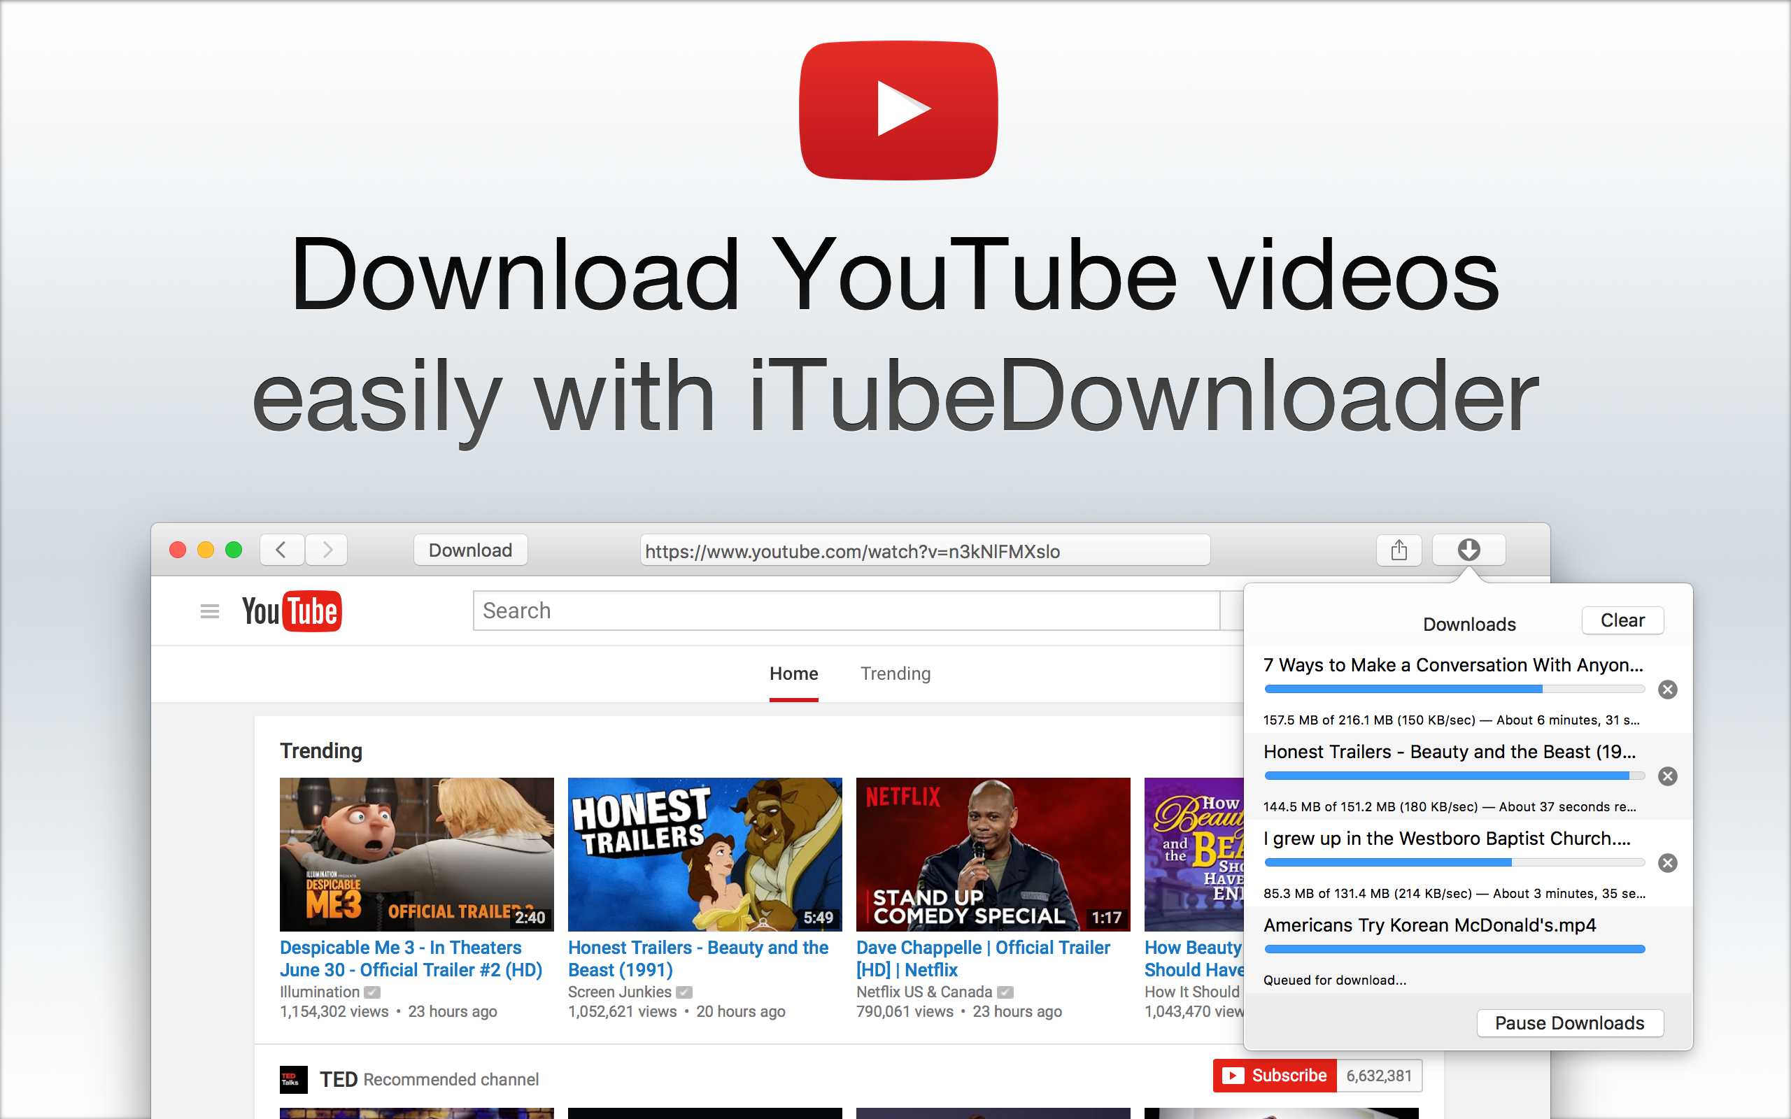Cancel the '7 Ways to Make a Conversation' download
The width and height of the screenshot is (1791, 1119).
pyautogui.click(x=1667, y=690)
